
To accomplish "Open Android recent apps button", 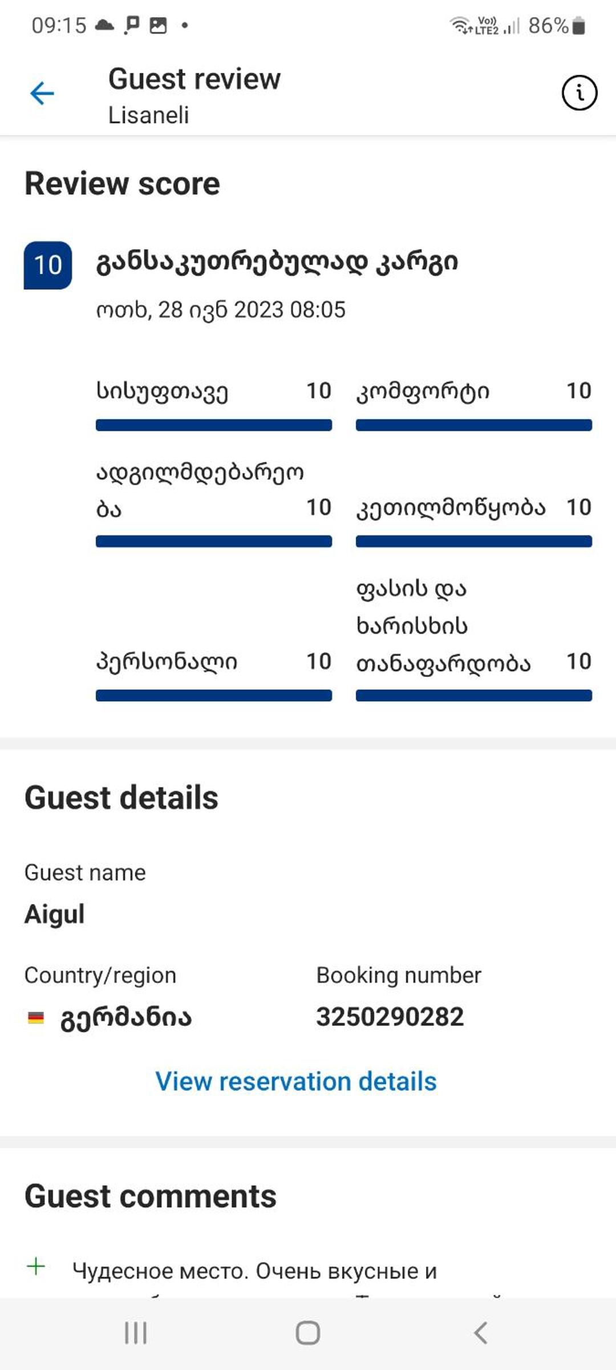I will coord(136,1333).
